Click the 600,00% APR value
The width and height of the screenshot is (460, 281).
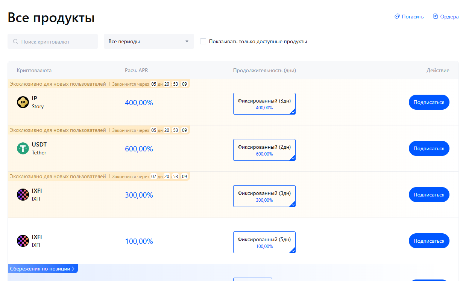139,149
